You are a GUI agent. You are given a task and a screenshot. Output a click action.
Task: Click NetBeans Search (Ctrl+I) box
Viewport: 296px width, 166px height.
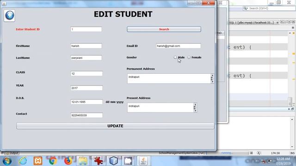271,8
